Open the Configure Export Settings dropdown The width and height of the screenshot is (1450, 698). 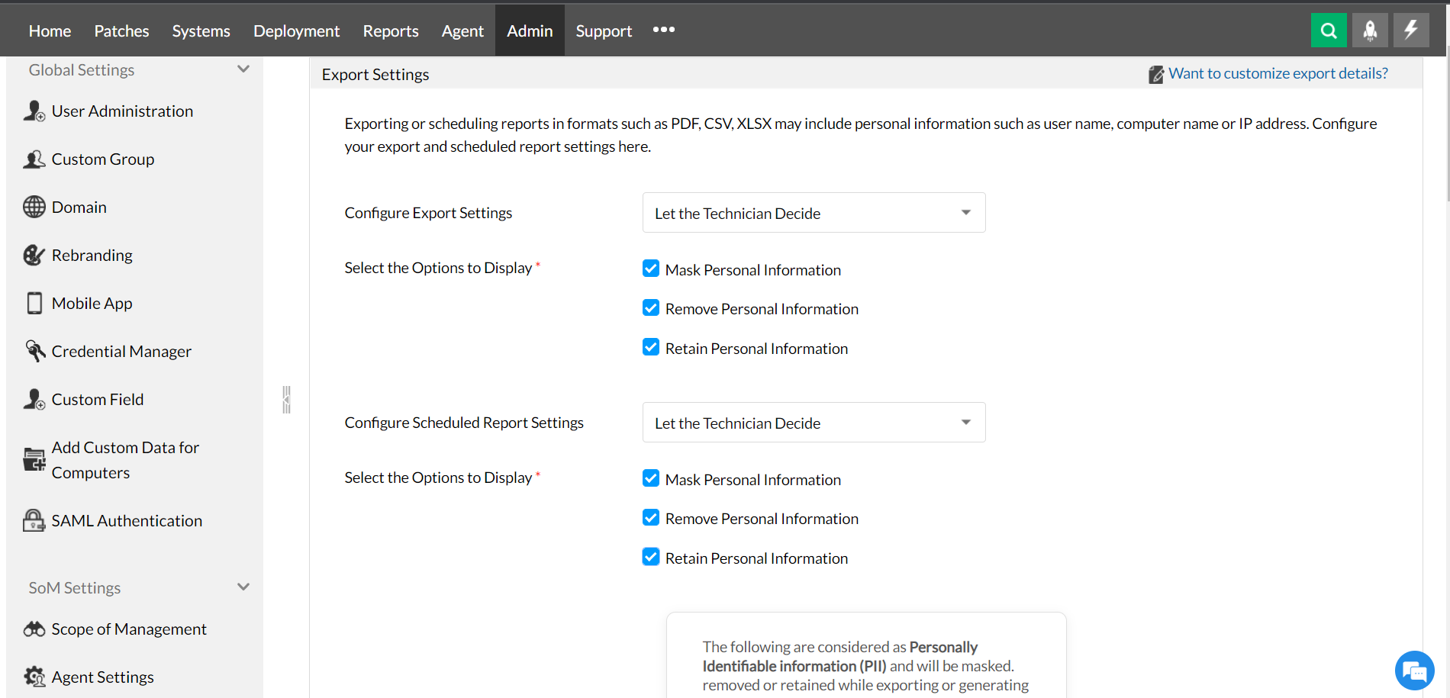(814, 213)
